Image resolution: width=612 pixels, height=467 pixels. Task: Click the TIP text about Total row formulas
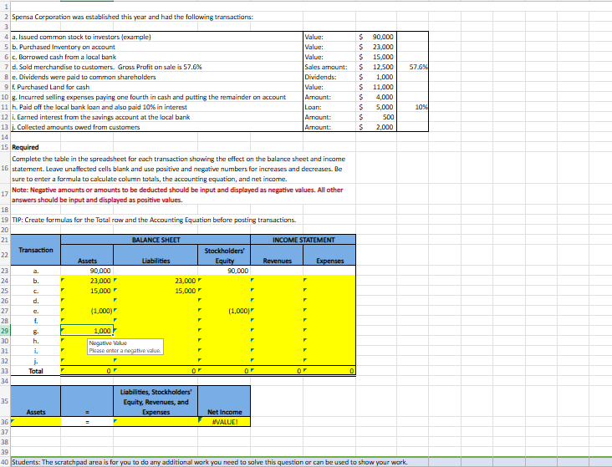pos(154,220)
